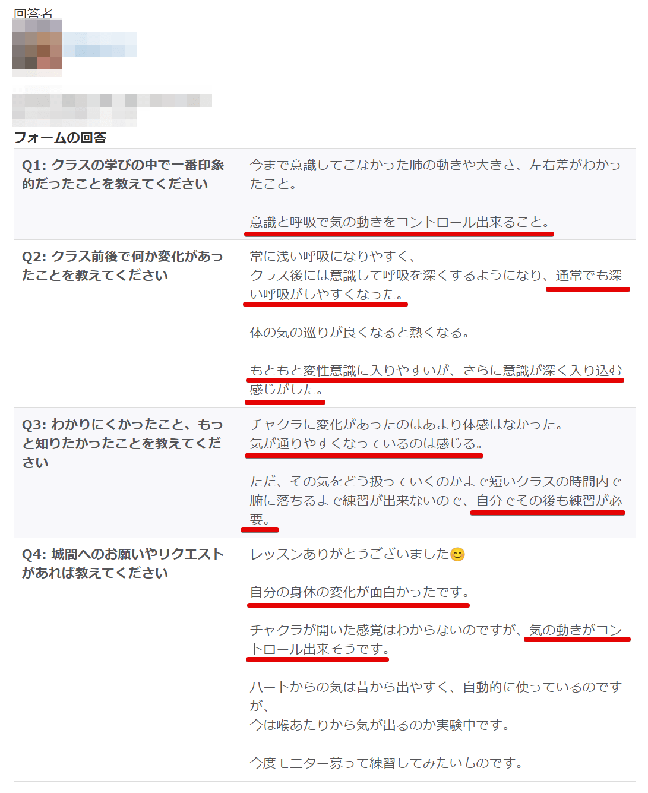This screenshot has height=793, width=648.
Task: Click the line チャクラに変化があったのはあまり体感はなかった
Action: point(407,425)
